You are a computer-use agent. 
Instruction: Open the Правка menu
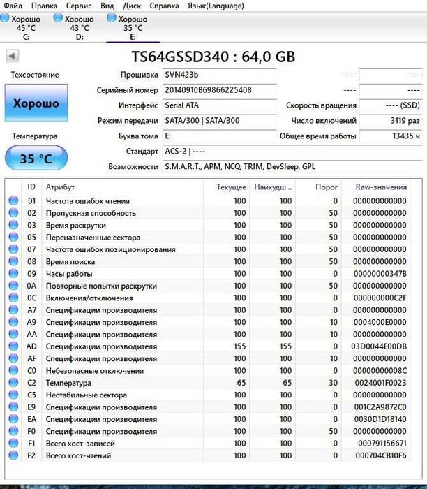tap(44, 6)
